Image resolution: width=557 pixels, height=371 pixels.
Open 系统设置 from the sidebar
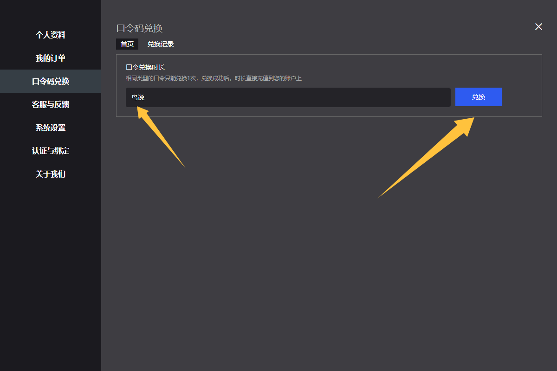coord(51,128)
